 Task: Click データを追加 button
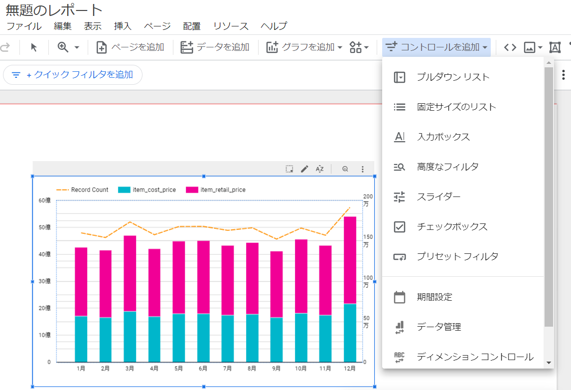tap(215, 47)
